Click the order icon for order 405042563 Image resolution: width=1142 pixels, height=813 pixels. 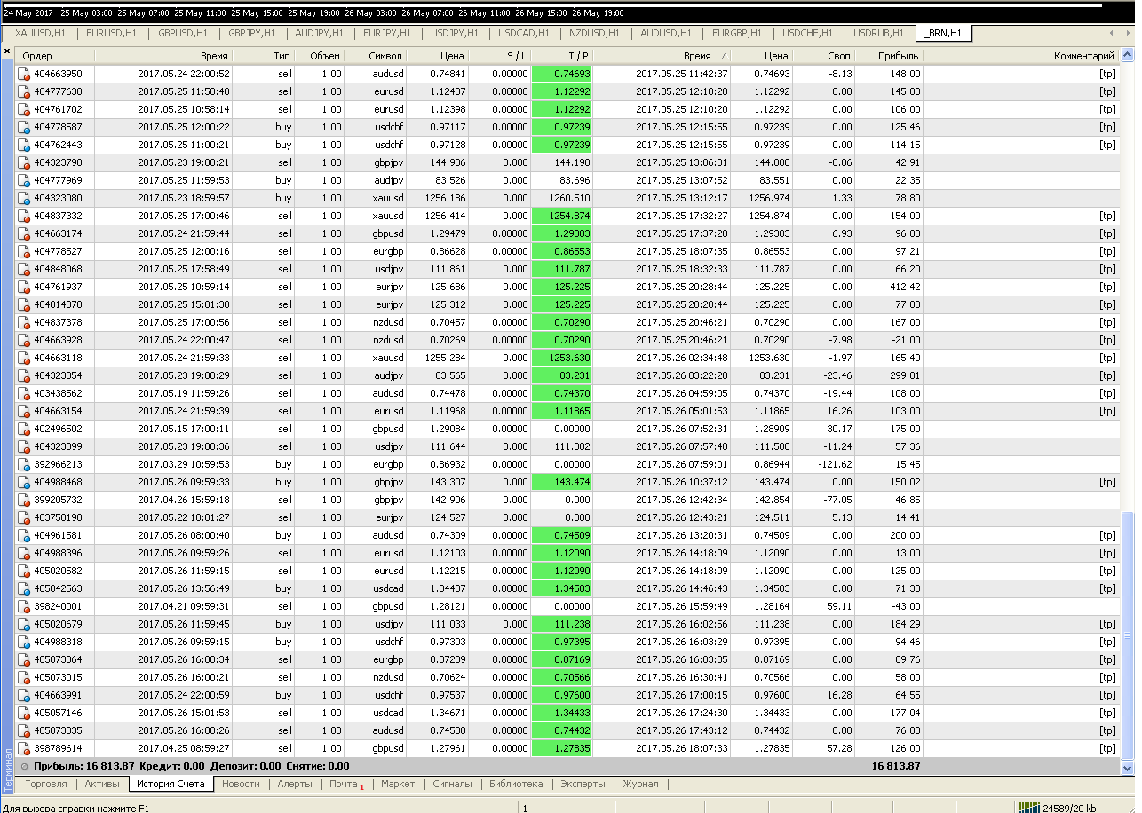coord(24,588)
